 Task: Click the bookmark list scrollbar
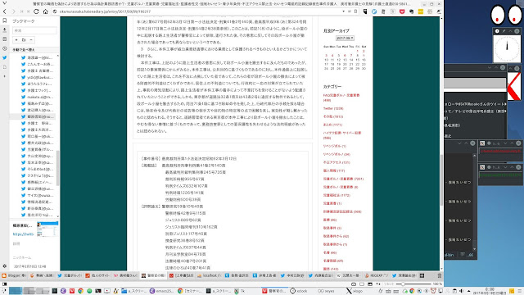(58, 167)
